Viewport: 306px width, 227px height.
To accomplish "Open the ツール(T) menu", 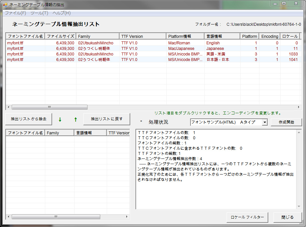I will click(x=39, y=13).
